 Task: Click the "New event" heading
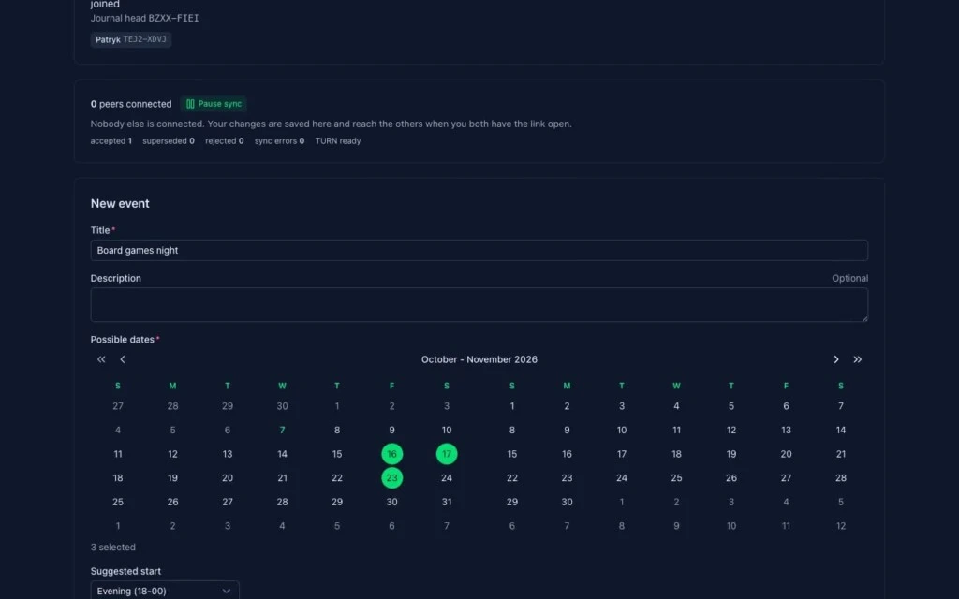pyautogui.click(x=120, y=203)
